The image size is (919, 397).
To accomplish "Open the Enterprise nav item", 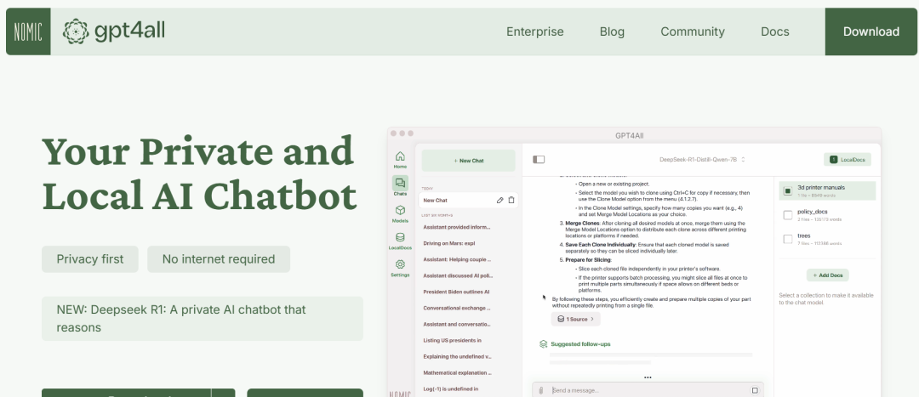I will click(535, 31).
